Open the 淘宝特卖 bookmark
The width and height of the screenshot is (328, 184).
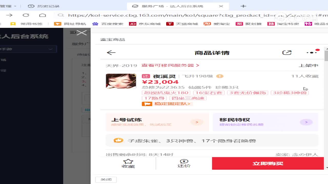(283, 24)
